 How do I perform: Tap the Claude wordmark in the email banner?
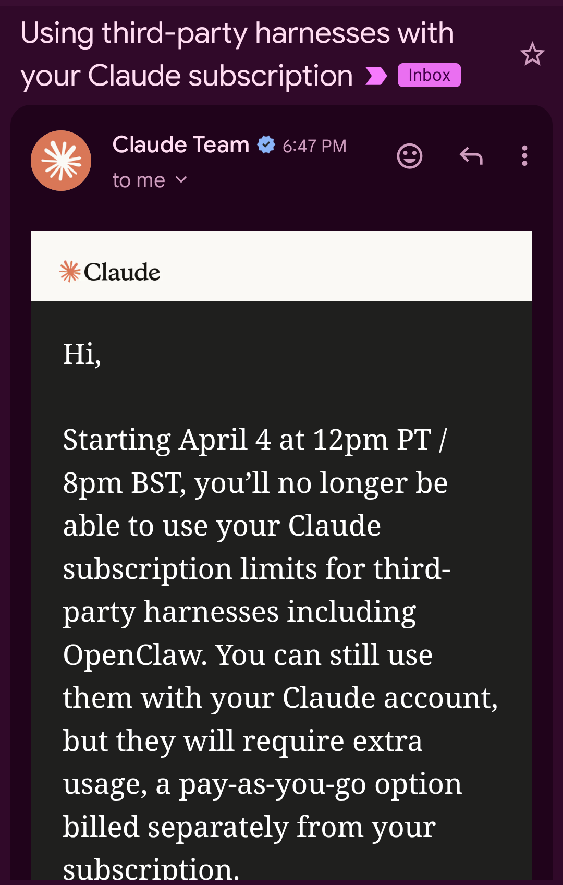point(122,272)
